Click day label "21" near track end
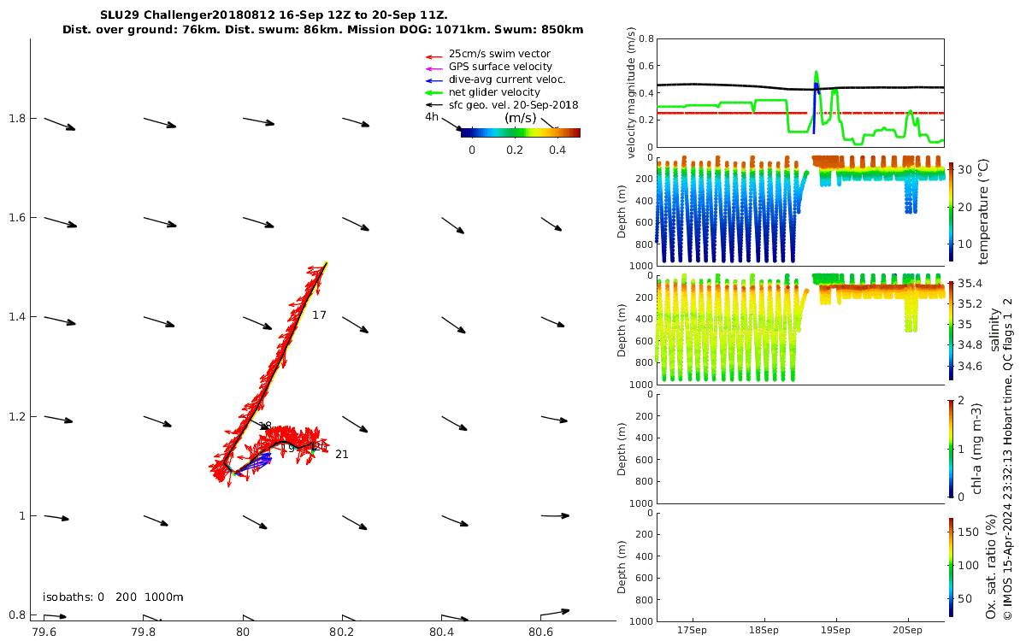The width and height of the screenshot is (1026, 641). 341,454
